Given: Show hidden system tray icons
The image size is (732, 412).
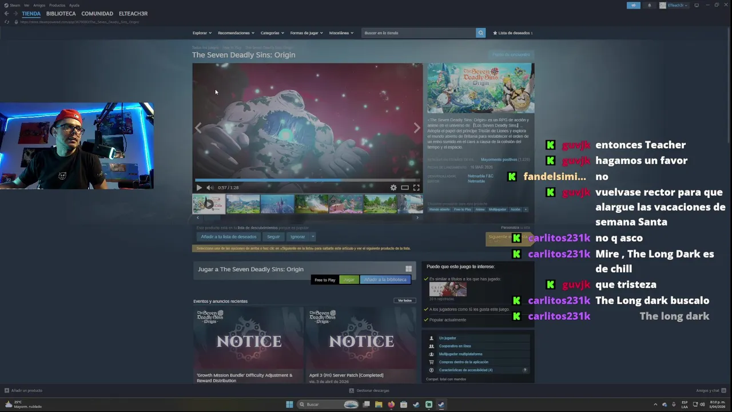Looking at the screenshot, I should 655,405.
